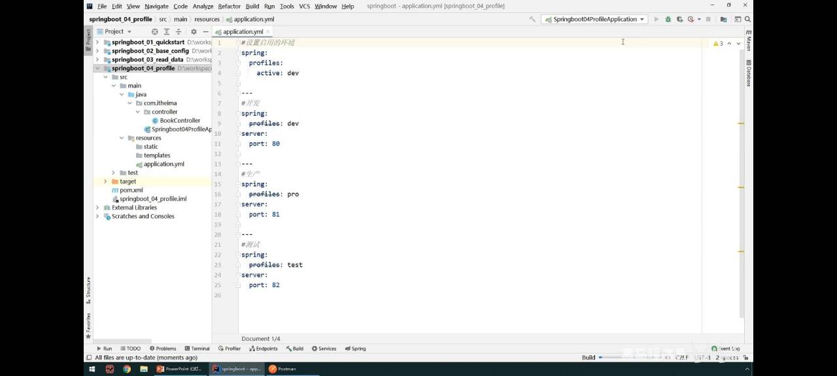Open Project panel settings gear
The height and width of the screenshot is (376, 837).
pos(194,31)
